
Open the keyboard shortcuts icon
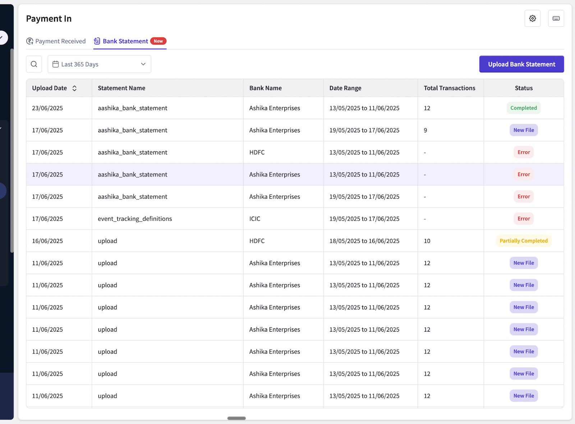(556, 18)
